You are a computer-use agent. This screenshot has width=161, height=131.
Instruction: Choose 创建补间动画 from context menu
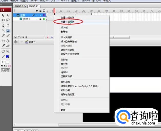(67, 17)
